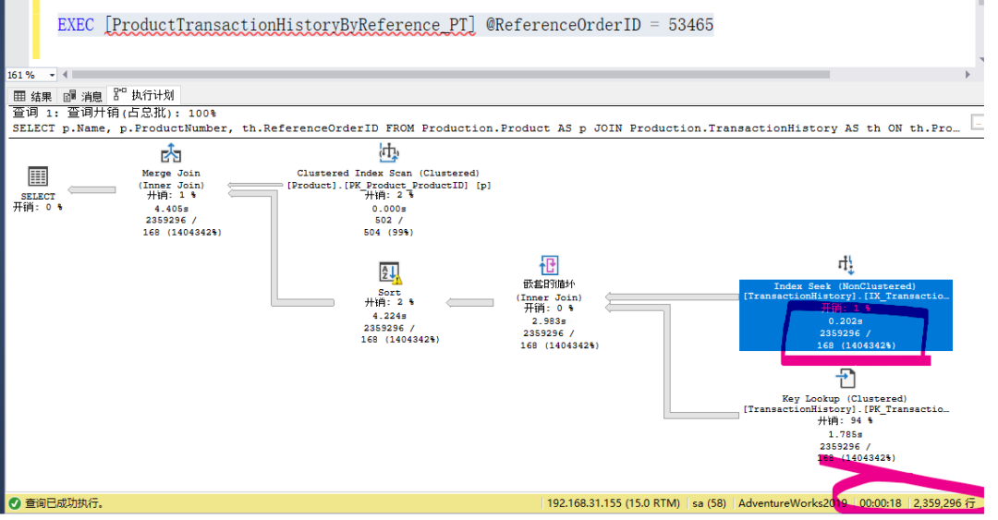Screen dimensions: 998x520
Task: Click the query cost 100% header line
Action: tap(115, 114)
